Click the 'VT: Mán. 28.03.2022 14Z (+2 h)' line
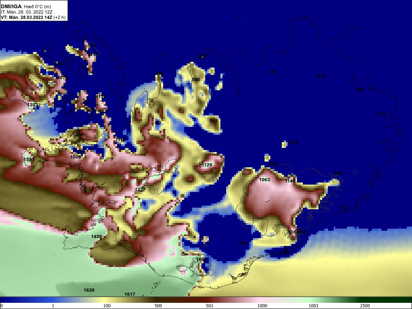Viewport: 412px width, 309px height. tap(33, 17)
